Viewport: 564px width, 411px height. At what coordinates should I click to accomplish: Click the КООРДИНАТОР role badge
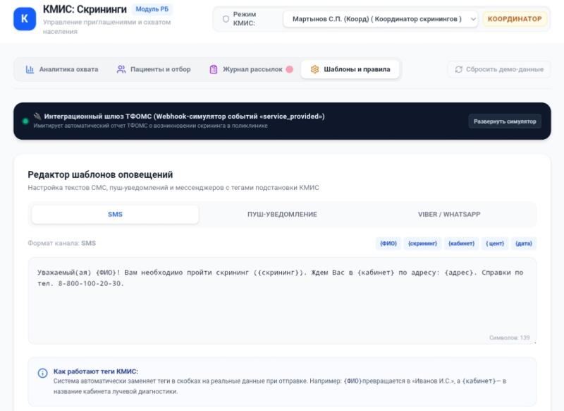(515, 19)
